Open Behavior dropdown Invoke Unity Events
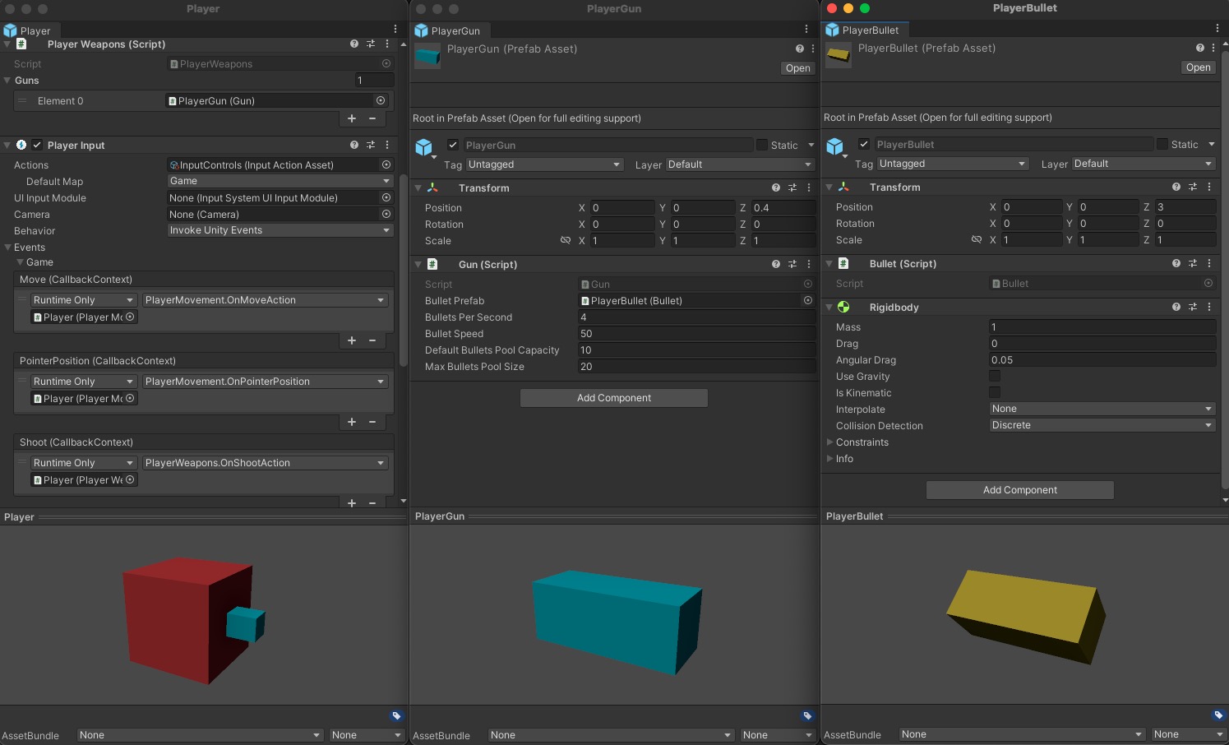 [x=280, y=230]
